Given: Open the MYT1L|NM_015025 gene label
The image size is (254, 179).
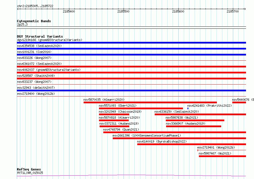Looking at the screenshot, I should 30,173.
